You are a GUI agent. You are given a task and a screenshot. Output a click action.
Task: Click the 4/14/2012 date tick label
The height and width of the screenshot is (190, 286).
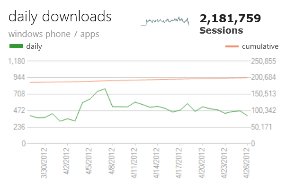pyautogui.click(x=156, y=163)
